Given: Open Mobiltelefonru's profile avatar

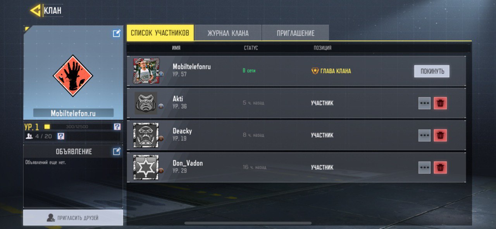Looking at the screenshot, I should tap(146, 71).
